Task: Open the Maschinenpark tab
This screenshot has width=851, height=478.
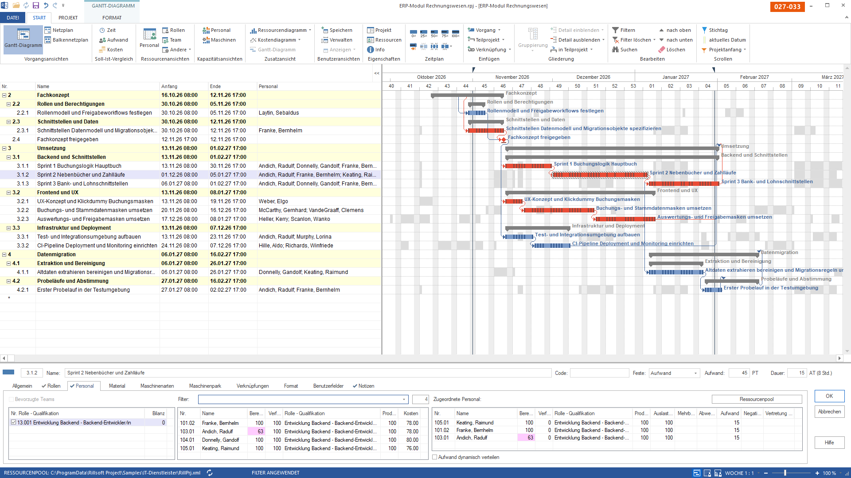Action: click(x=205, y=386)
